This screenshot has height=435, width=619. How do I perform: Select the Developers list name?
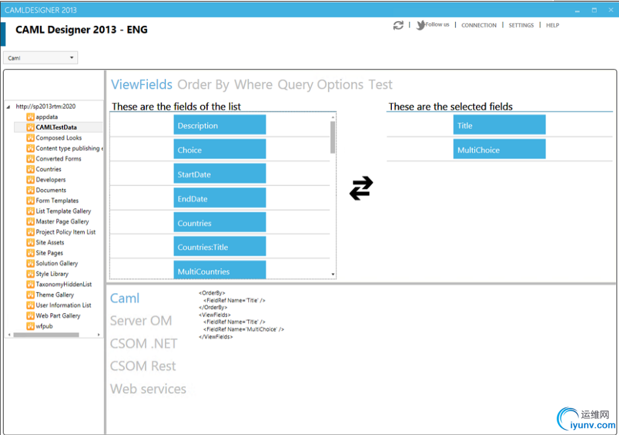pyautogui.click(x=51, y=179)
